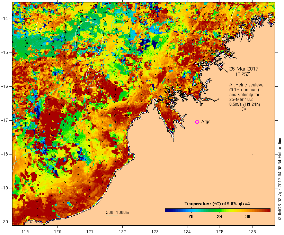Click the longitude axis label '120'

57,232
